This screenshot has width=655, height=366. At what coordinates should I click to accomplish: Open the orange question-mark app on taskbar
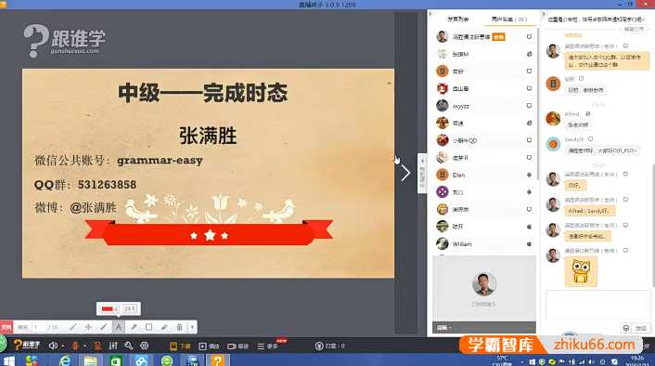click(217, 360)
